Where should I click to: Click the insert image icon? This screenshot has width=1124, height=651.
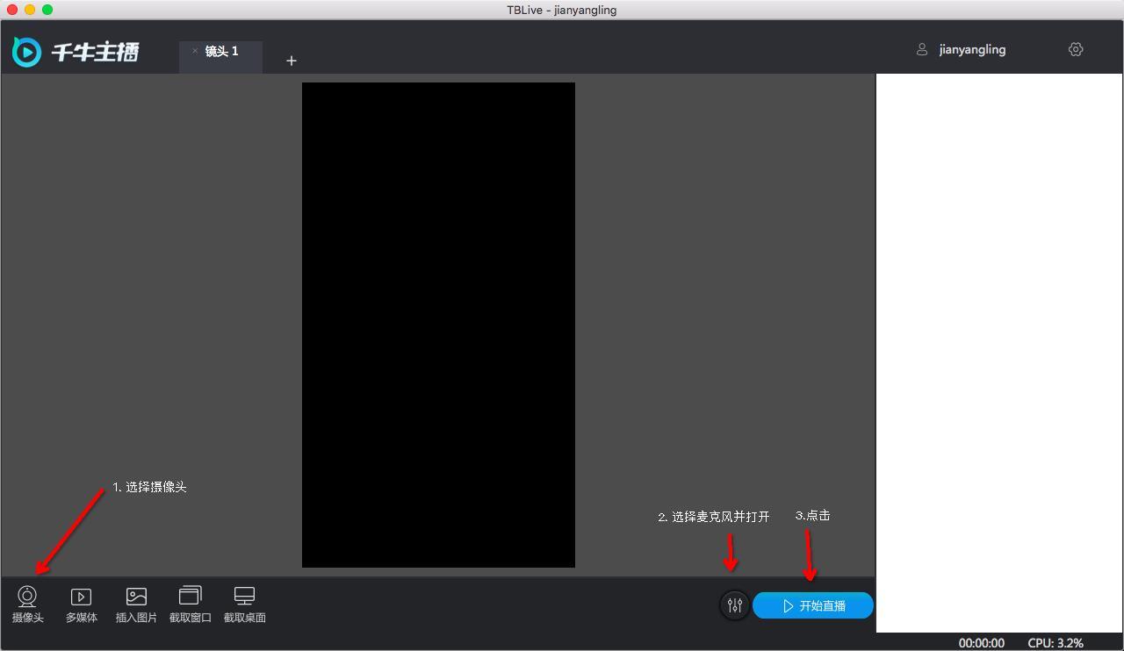tap(136, 597)
